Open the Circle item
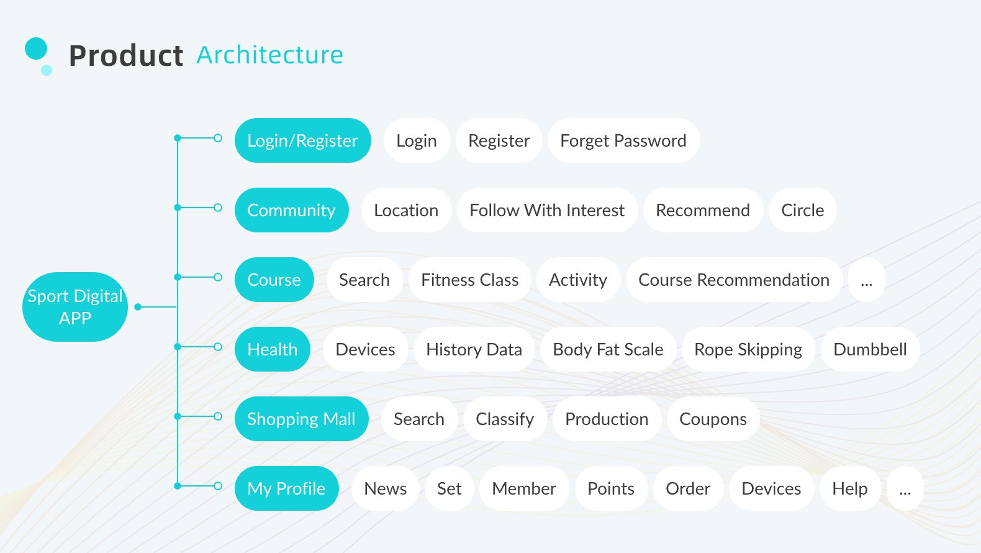981x553 pixels. tap(802, 211)
